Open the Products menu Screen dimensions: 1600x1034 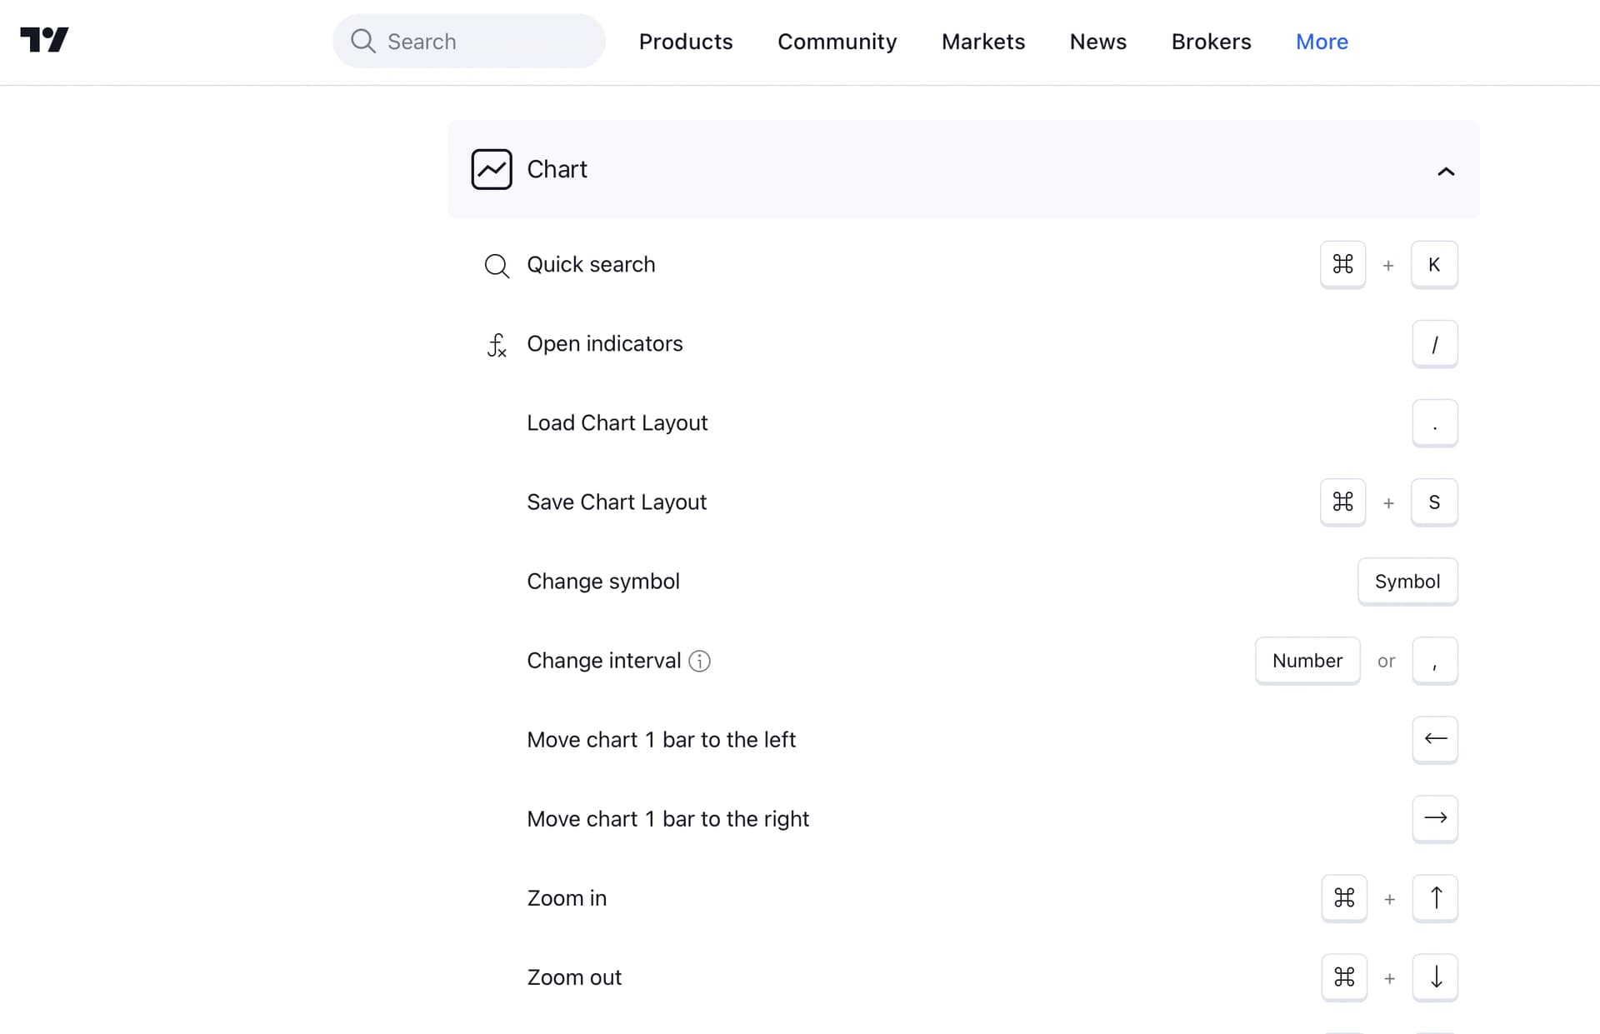(x=685, y=42)
